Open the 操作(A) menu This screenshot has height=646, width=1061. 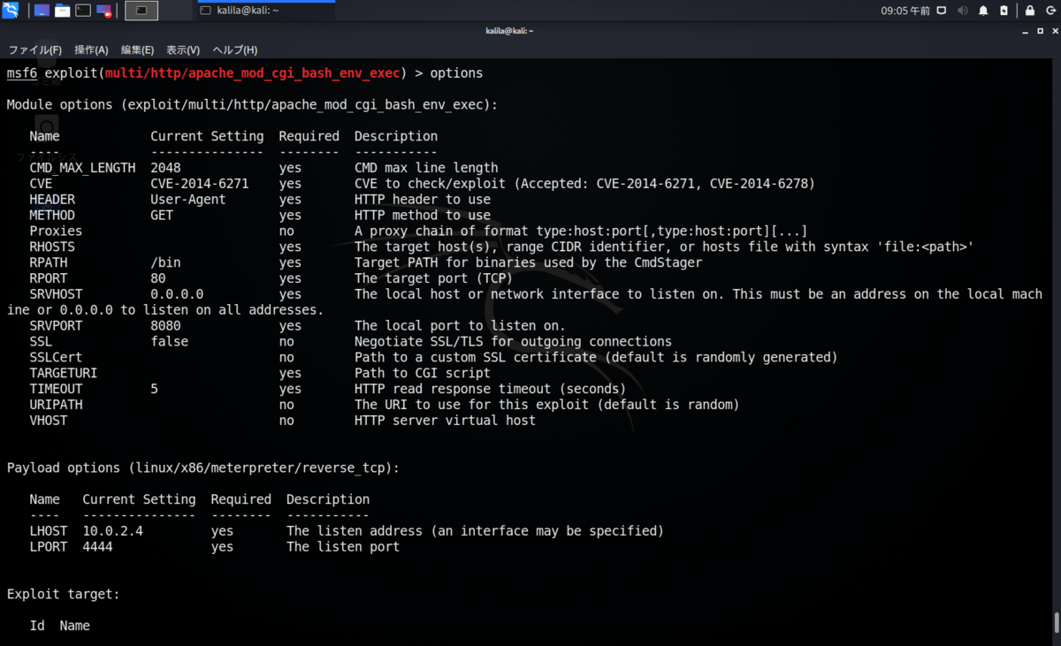[x=91, y=50]
